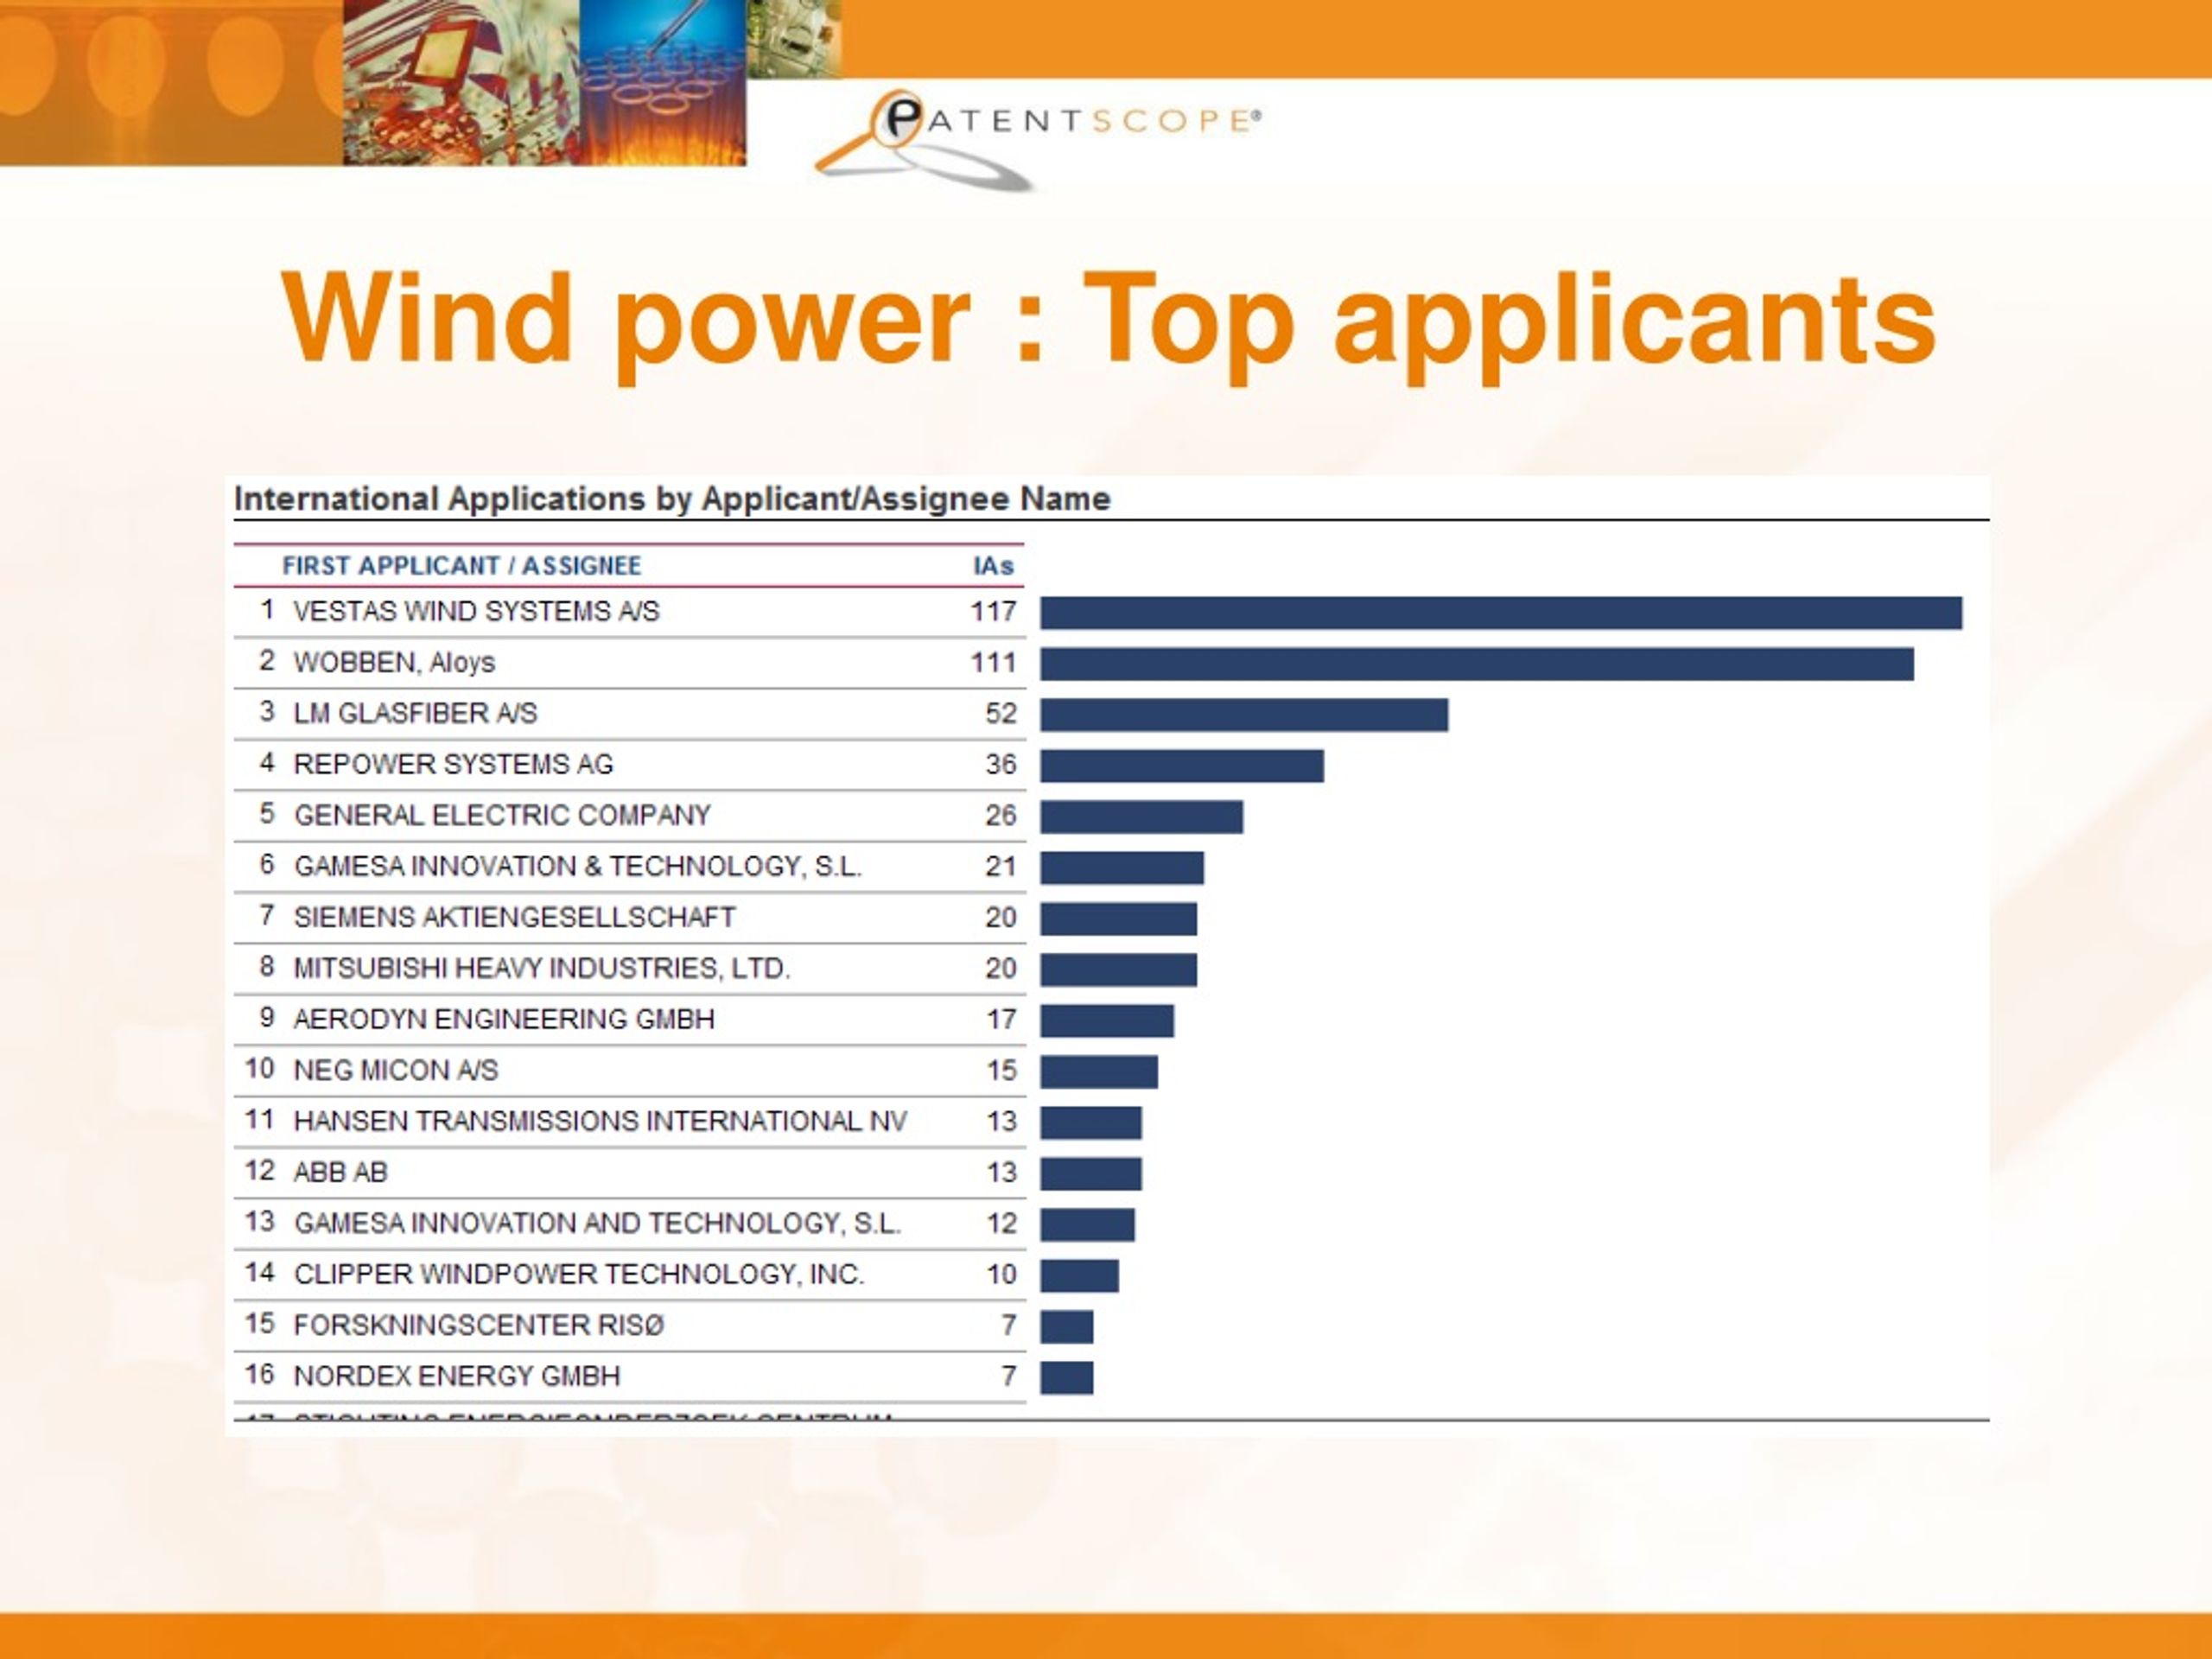This screenshot has width=2212, height=1659.
Task: Click 'GAMESA INNOVATION & TECHNOLOGY, S.L.' row
Action: (x=630, y=866)
